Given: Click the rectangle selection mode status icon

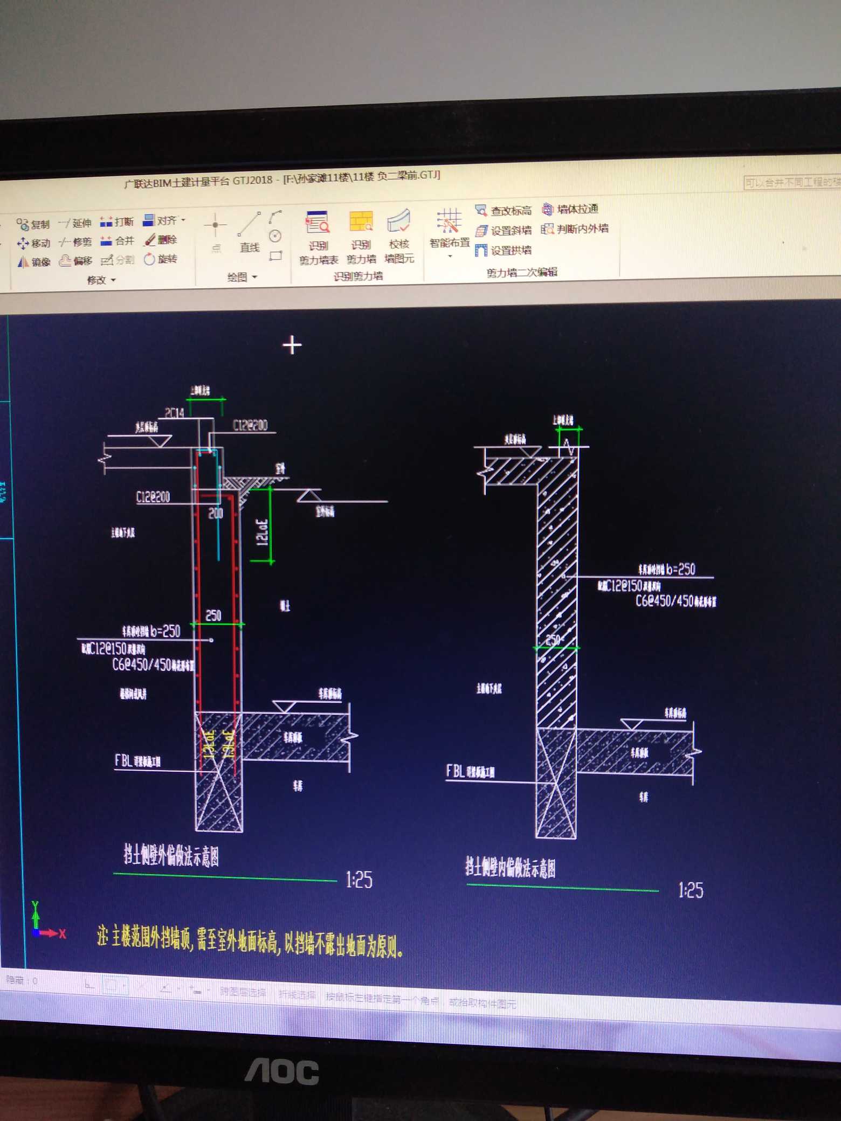Looking at the screenshot, I should point(115,986).
